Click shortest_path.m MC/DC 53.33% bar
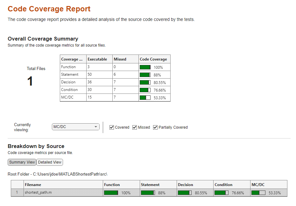The height and width of the screenshot is (206, 296). [x=258, y=193]
